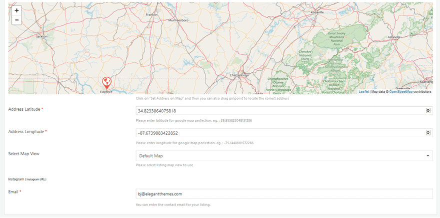The width and height of the screenshot is (440, 218).
Task: Click the latitude field spinner arrows
Action: coord(428,111)
